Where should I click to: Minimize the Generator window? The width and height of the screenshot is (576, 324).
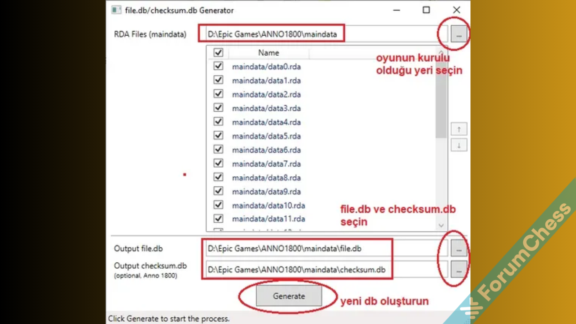397,10
